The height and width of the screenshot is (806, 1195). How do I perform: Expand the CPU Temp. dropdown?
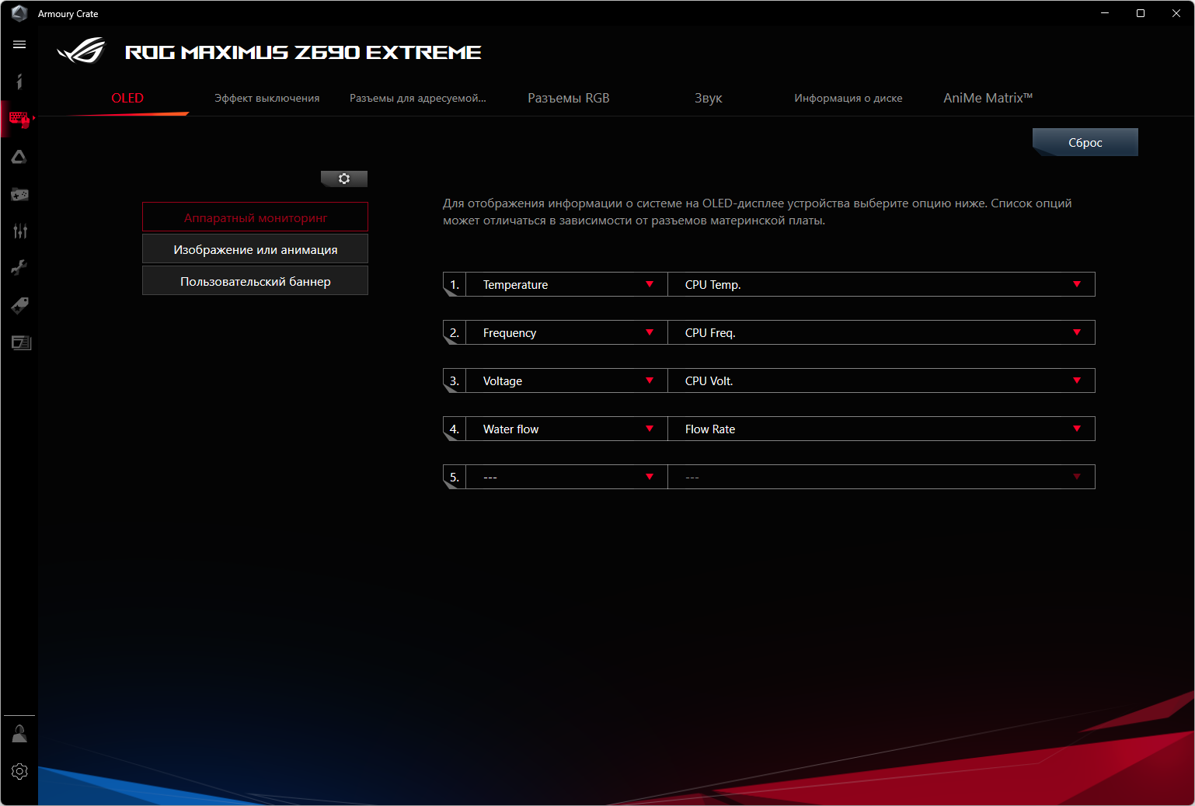pos(881,284)
